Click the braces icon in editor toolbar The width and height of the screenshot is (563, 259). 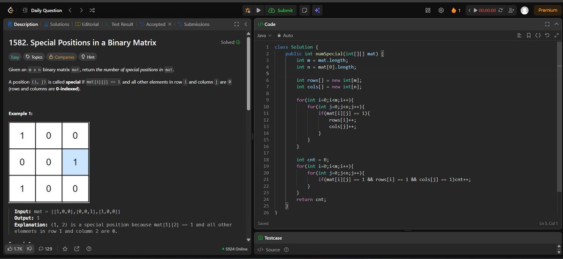click(x=538, y=35)
